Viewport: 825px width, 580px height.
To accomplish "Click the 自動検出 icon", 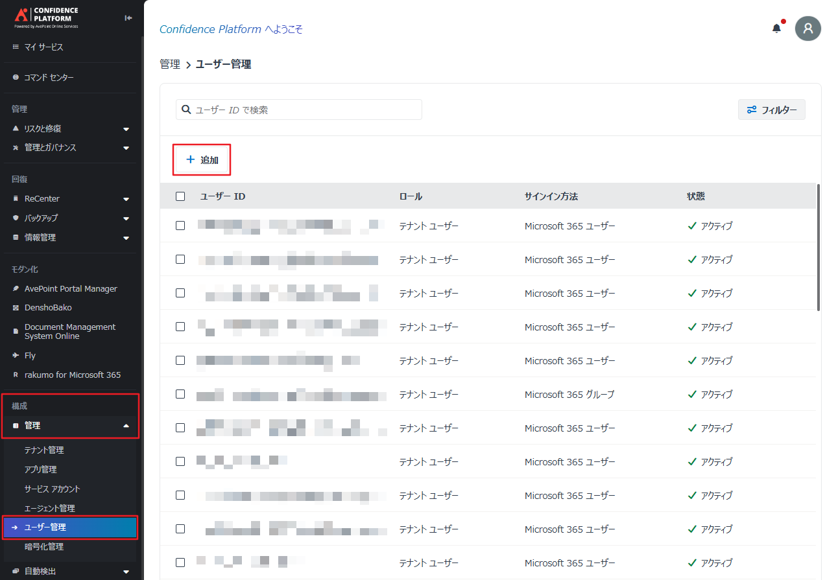I will pos(16,571).
